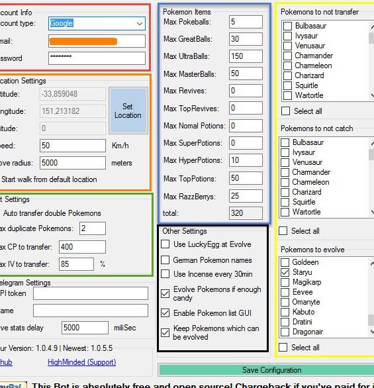
Task: Click the Password input field
Action: (x=97, y=58)
